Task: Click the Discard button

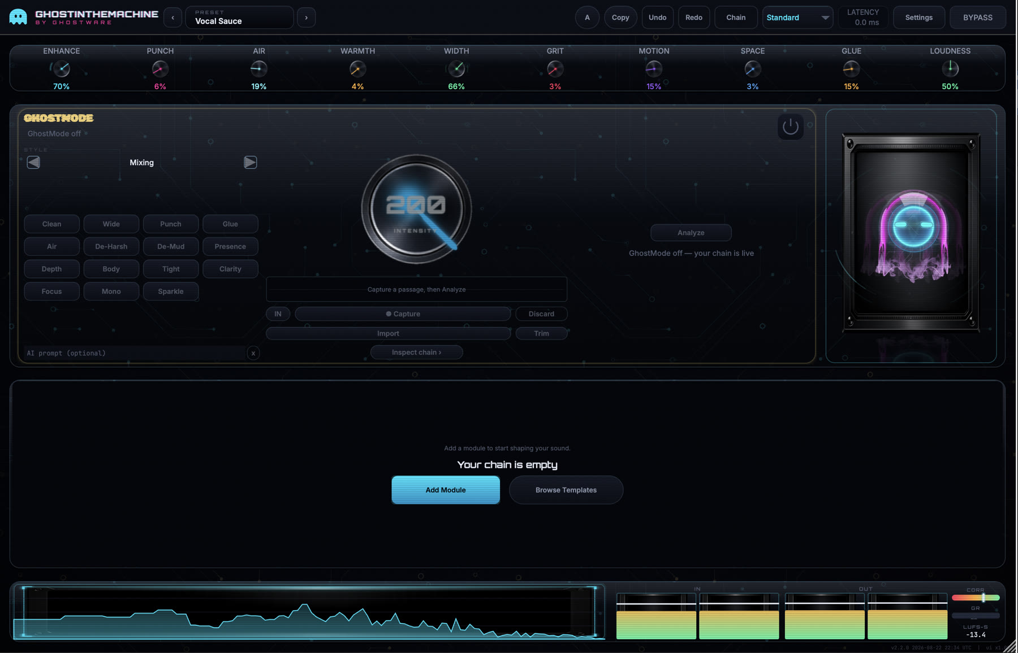Action: (541, 314)
